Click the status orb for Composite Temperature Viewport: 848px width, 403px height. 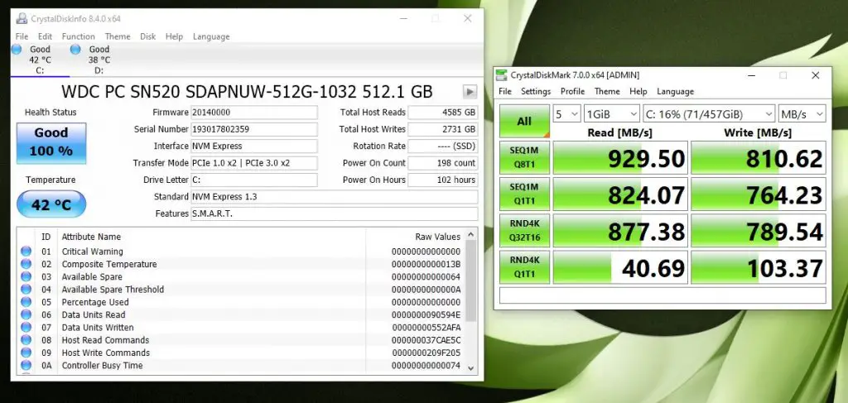point(26,264)
